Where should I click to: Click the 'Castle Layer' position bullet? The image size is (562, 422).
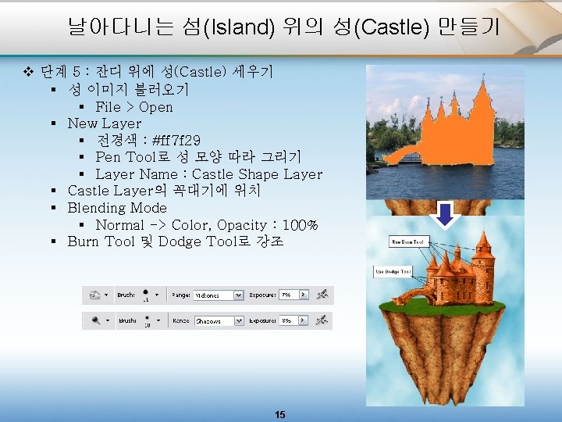(164, 191)
